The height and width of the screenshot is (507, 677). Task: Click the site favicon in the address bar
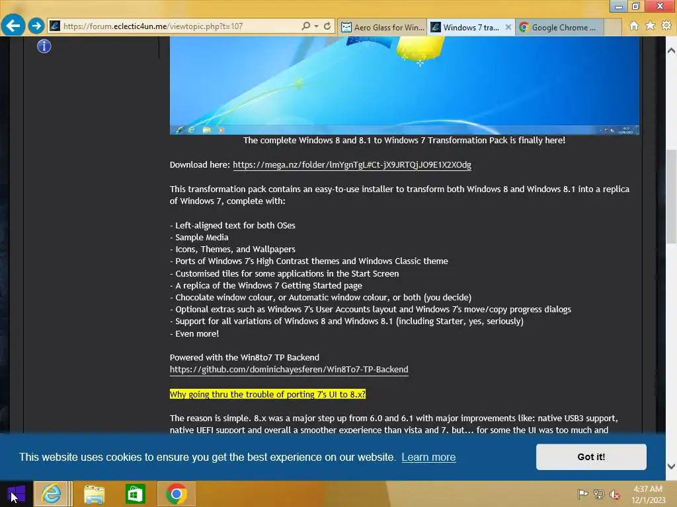point(55,26)
